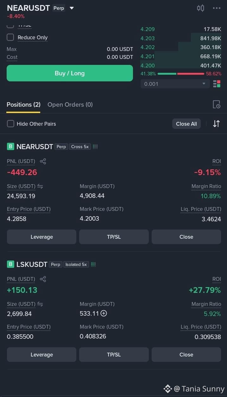Enable the Reduce Only checkbox
The height and width of the screenshot is (397, 227).
[x=10, y=37]
